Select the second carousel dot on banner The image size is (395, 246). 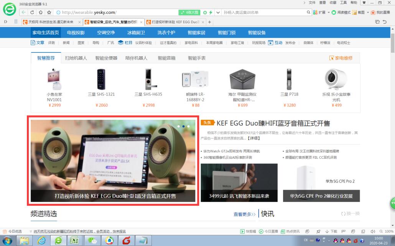coord(183,126)
